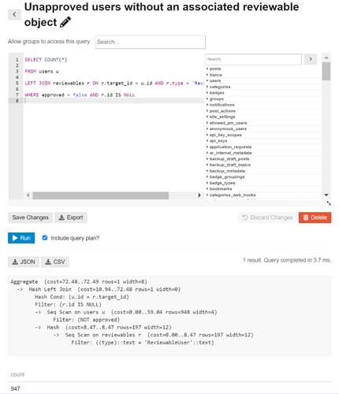Delete this query
Screen dimensions: 339x394
315,217
